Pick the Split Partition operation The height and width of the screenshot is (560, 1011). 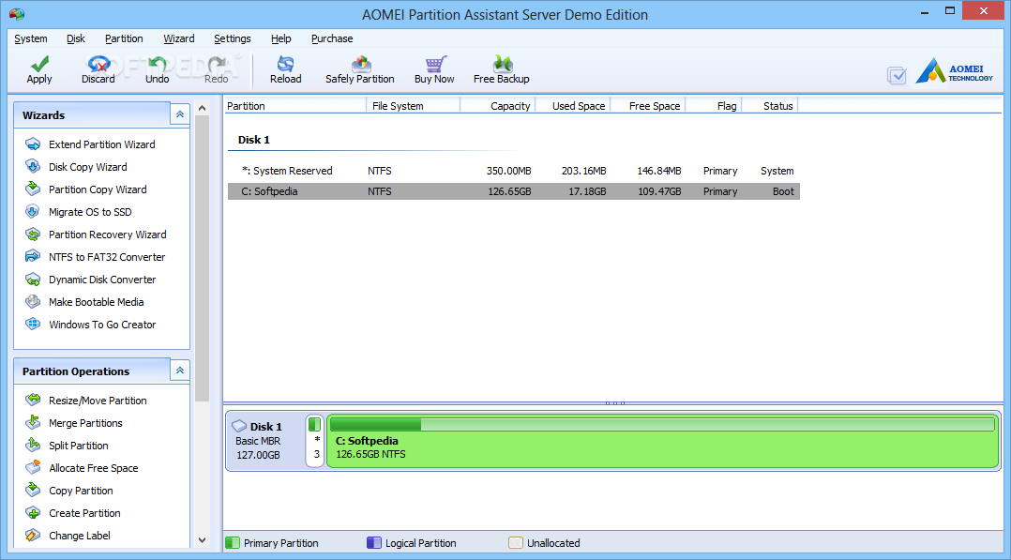click(x=78, y=446)
